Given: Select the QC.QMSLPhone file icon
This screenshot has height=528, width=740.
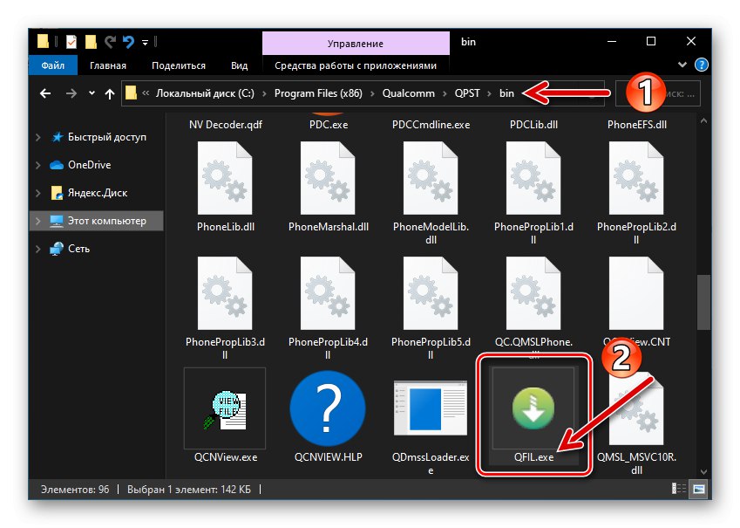Looking at the screenshot, I should 533,293.
